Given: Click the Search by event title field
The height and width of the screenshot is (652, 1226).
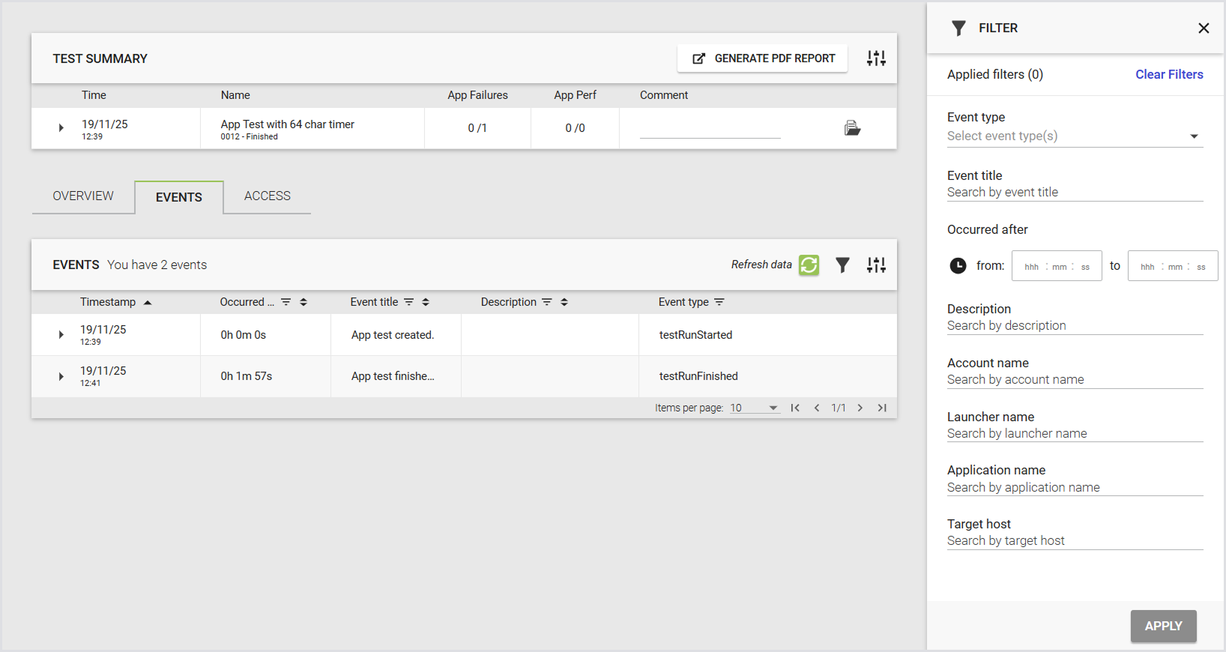Looking at the screenshot, I should point(1075,193).
